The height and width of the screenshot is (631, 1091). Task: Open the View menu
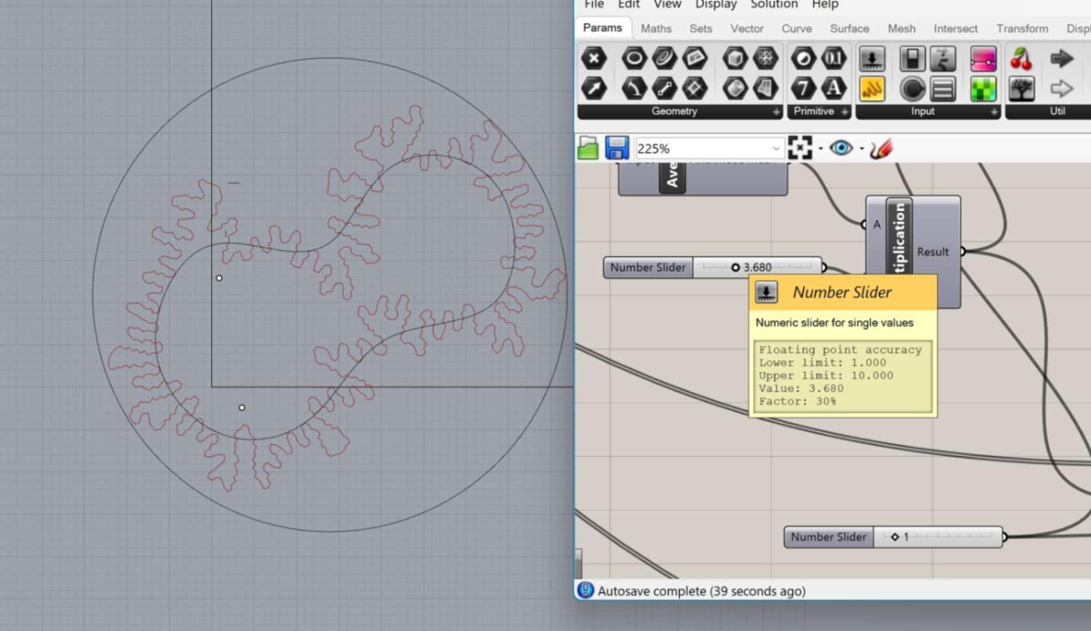[x=667, y=5]
